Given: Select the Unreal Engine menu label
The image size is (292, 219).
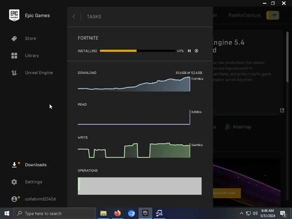Looking at the screenshot, I should point(39,73).
